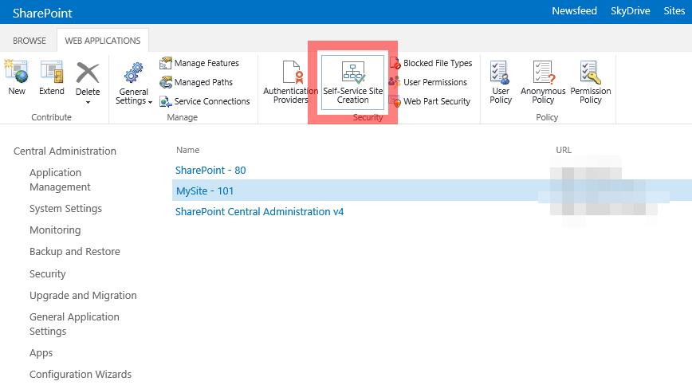Viewport: 692px width, 389px height.
Task: Click the User Permissions icon
Action: pos(395,82)
